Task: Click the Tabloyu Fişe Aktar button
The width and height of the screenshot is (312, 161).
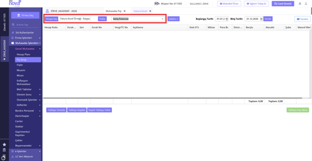Action: 298,110
